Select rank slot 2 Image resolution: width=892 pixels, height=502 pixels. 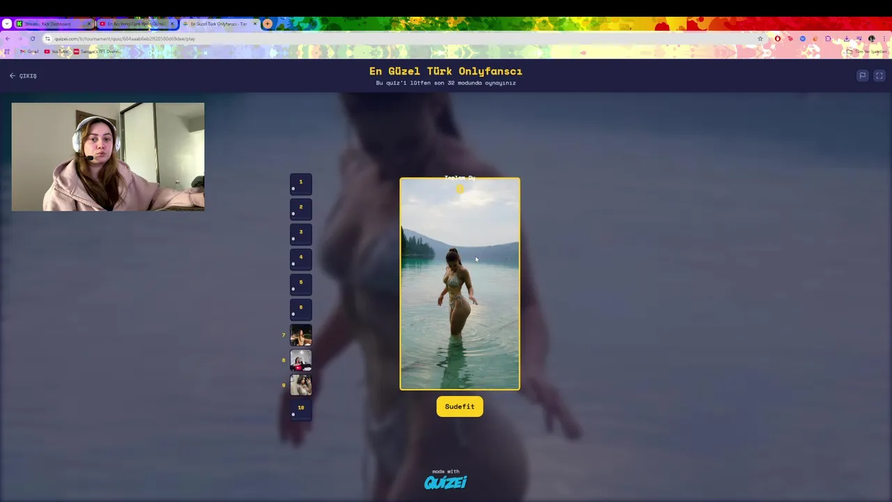[301, 209]
